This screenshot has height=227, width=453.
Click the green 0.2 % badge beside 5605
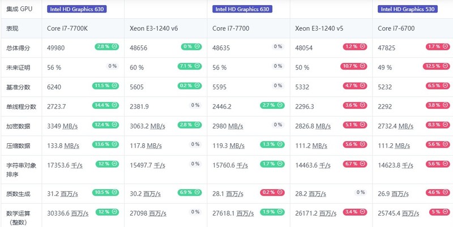click(190, 86)
